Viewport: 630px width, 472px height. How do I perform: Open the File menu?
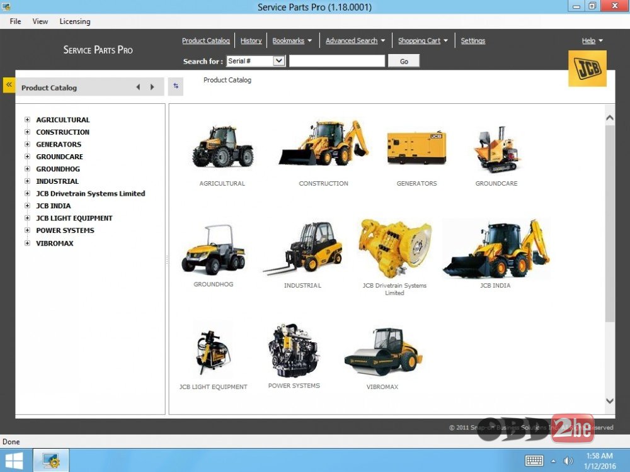pyautogui.click(x=15, y=21)
